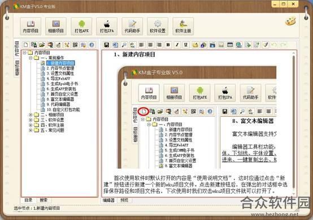Viewport: 313px width, 220px height.
Task: Select tree item 3. 设置文档属性
Action: 60,73
